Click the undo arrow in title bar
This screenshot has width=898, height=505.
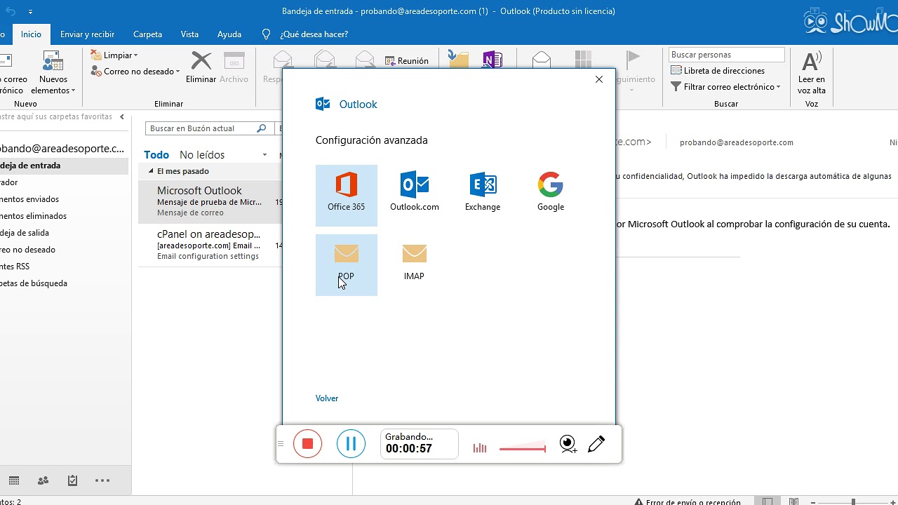[11, 11]
